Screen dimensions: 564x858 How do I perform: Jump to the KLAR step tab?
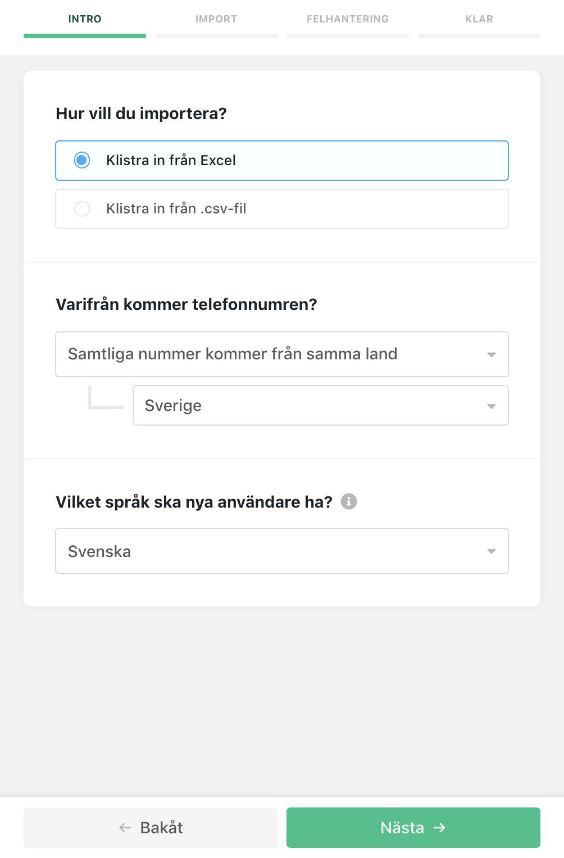(x=479, y=19)
